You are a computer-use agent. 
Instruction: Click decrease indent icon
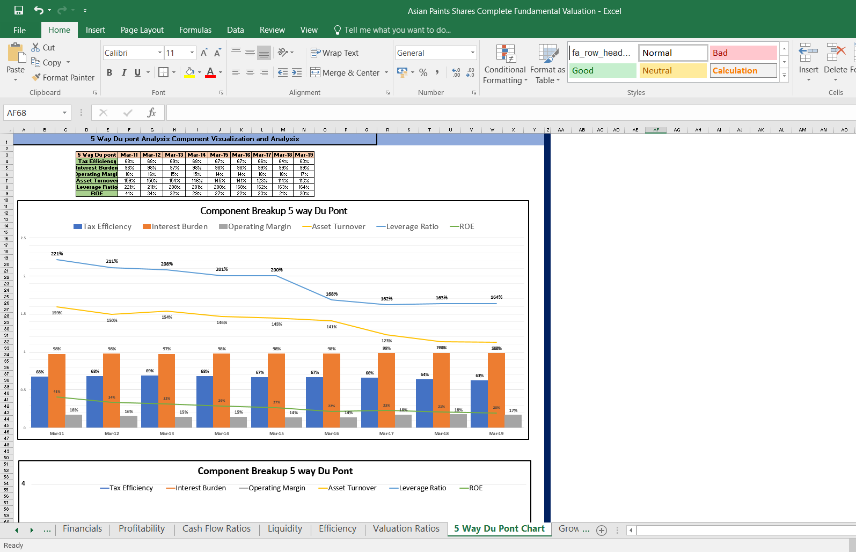(283, 72)
